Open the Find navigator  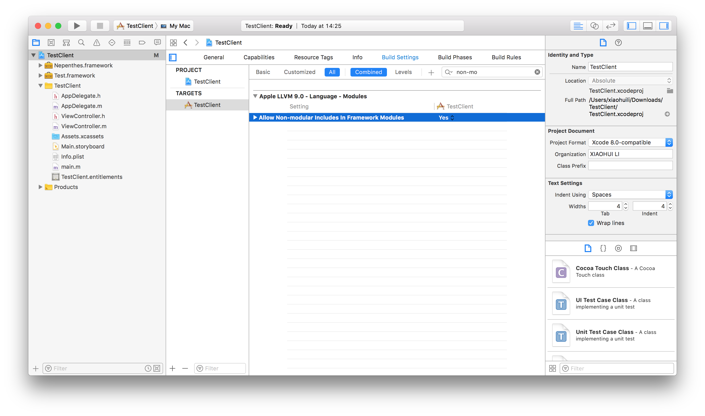tap(81, 43)
